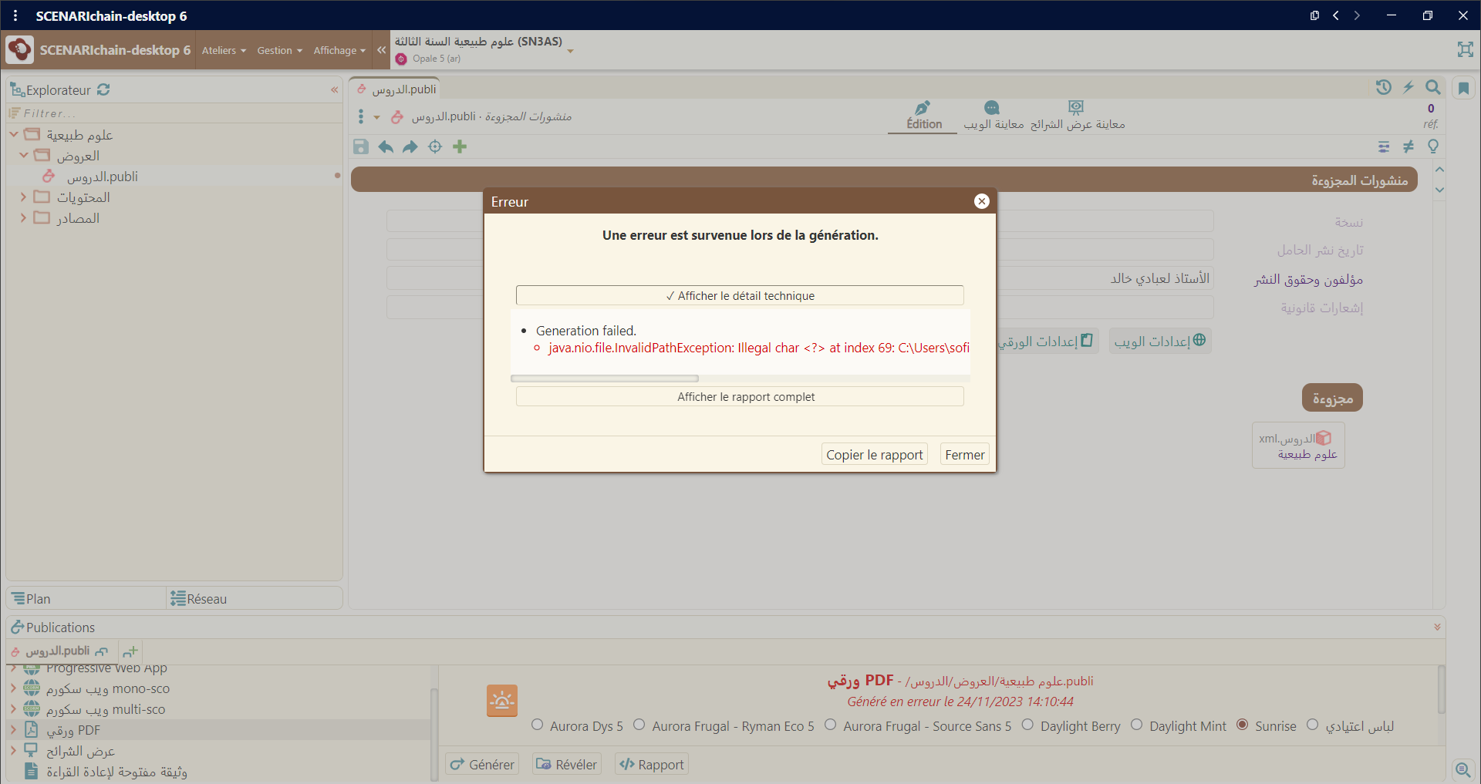Click the search magnifier icon
The width and height of the screenshot is (1481, 784).
pyautogui.click(x=1432, y=87)
